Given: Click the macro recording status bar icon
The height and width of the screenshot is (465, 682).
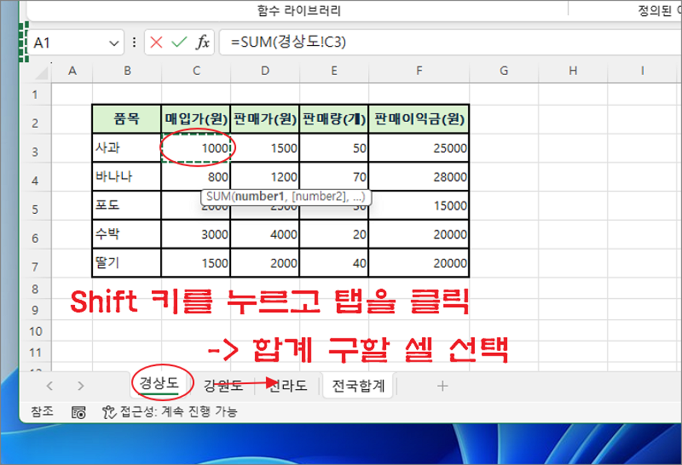Looking at the screenshot, I should [79, 413].
